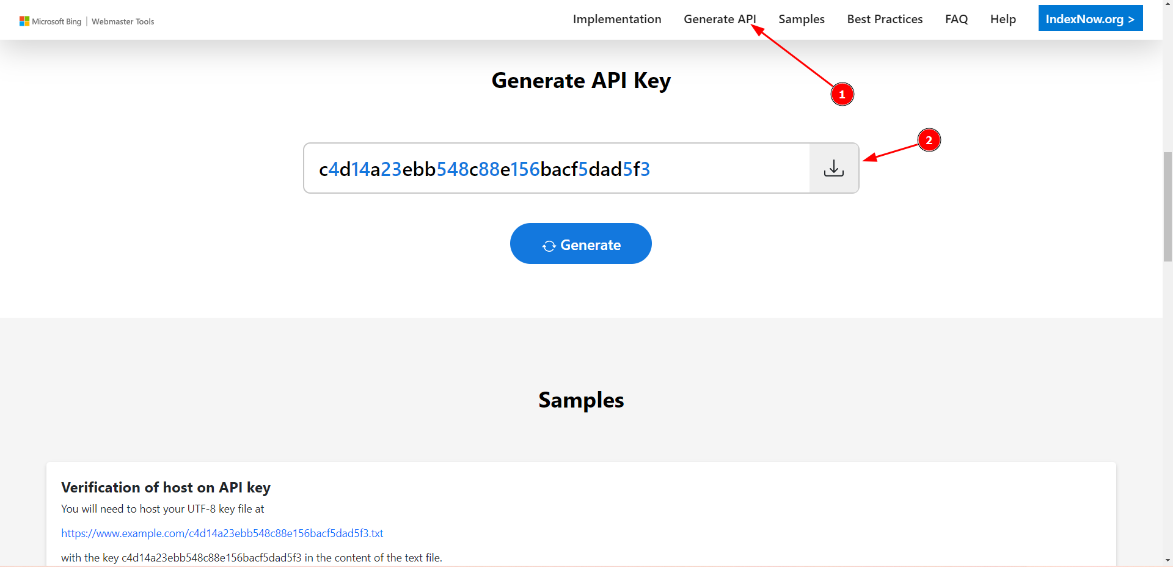Click the Generate API Key heading
Viewport: 1173px width, 567px height.
[581, 81]
